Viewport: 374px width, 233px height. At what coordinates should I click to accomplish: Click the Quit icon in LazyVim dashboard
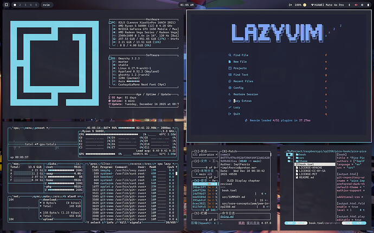tap(230, 114)
